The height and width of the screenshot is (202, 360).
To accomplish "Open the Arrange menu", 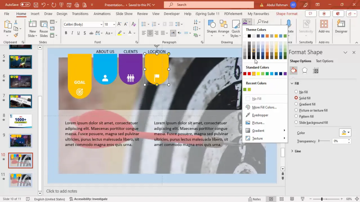I will click(x=223, y=29).
